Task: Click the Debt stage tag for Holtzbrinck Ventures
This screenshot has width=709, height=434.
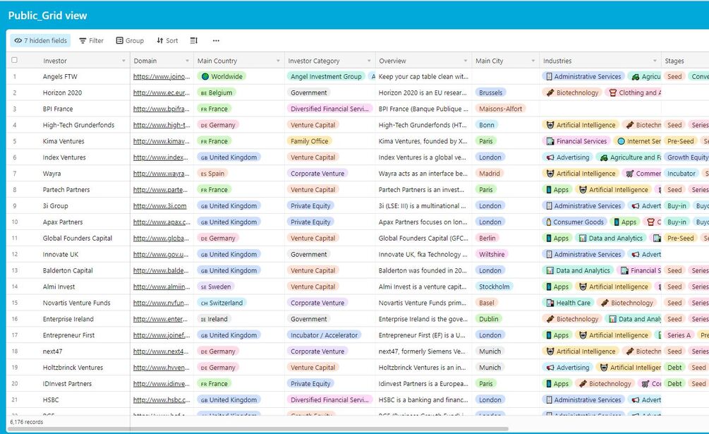Action: pos(674,368)
